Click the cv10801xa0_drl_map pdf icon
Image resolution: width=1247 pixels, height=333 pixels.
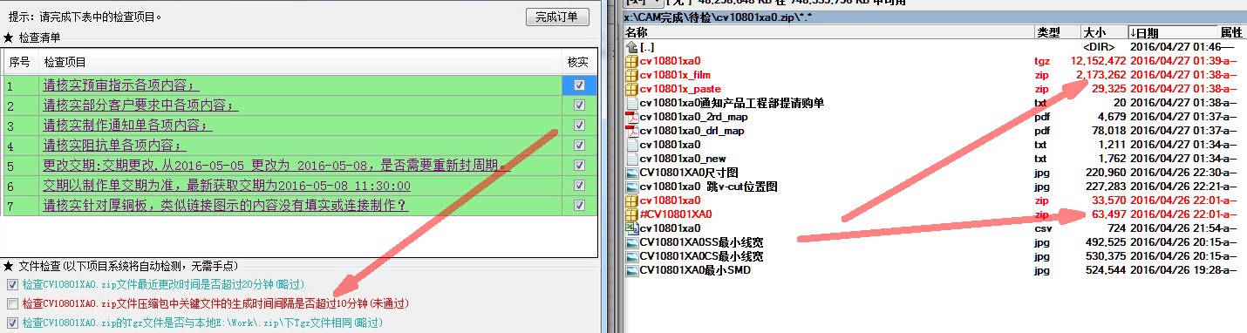tap(632, 131)
